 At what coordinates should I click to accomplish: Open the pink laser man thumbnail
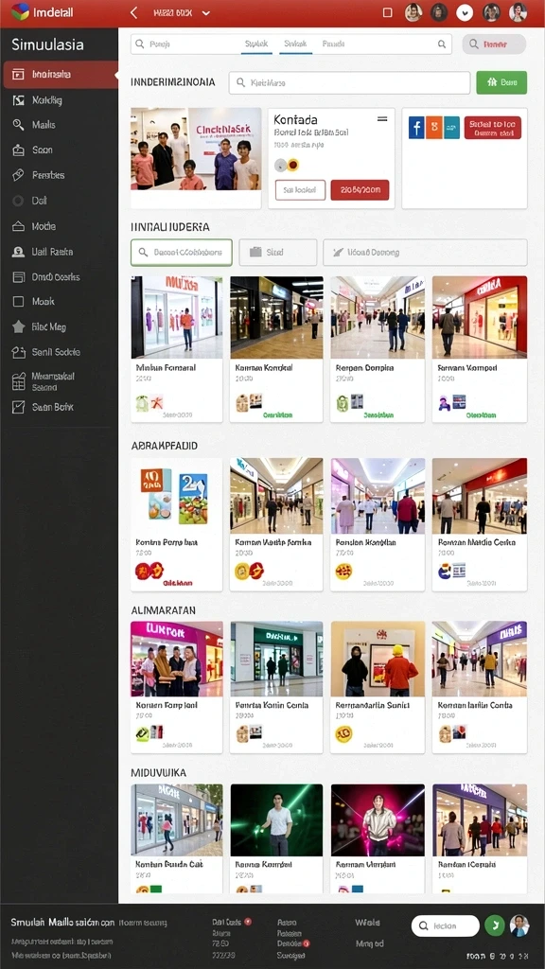click(378, 820)
